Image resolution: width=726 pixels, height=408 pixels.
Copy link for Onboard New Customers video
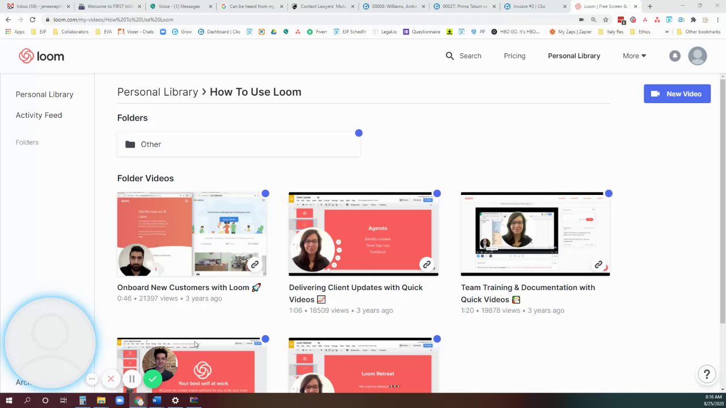pos(255,265)
